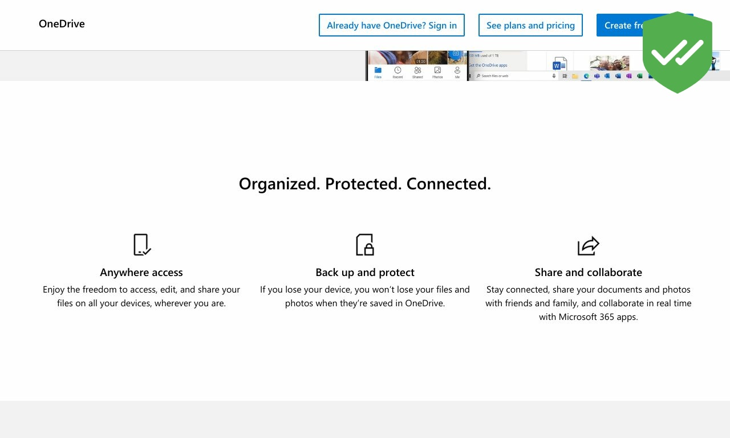Click the 'Stay connected, share your documents' paragraph
Viewport: 730px width, 438px height.
(589, 303)
